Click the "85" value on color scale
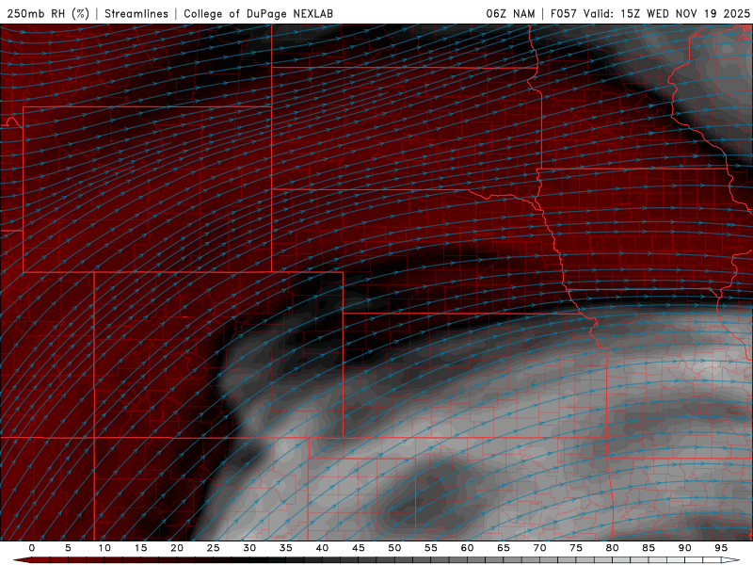This screenshot has width=753, height=565. (649, 548)
